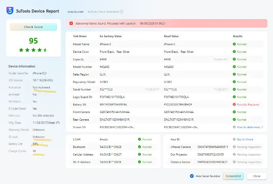Click the Screenshot button
The width and height of the screenshot is (273, 184).
[233, 176]
